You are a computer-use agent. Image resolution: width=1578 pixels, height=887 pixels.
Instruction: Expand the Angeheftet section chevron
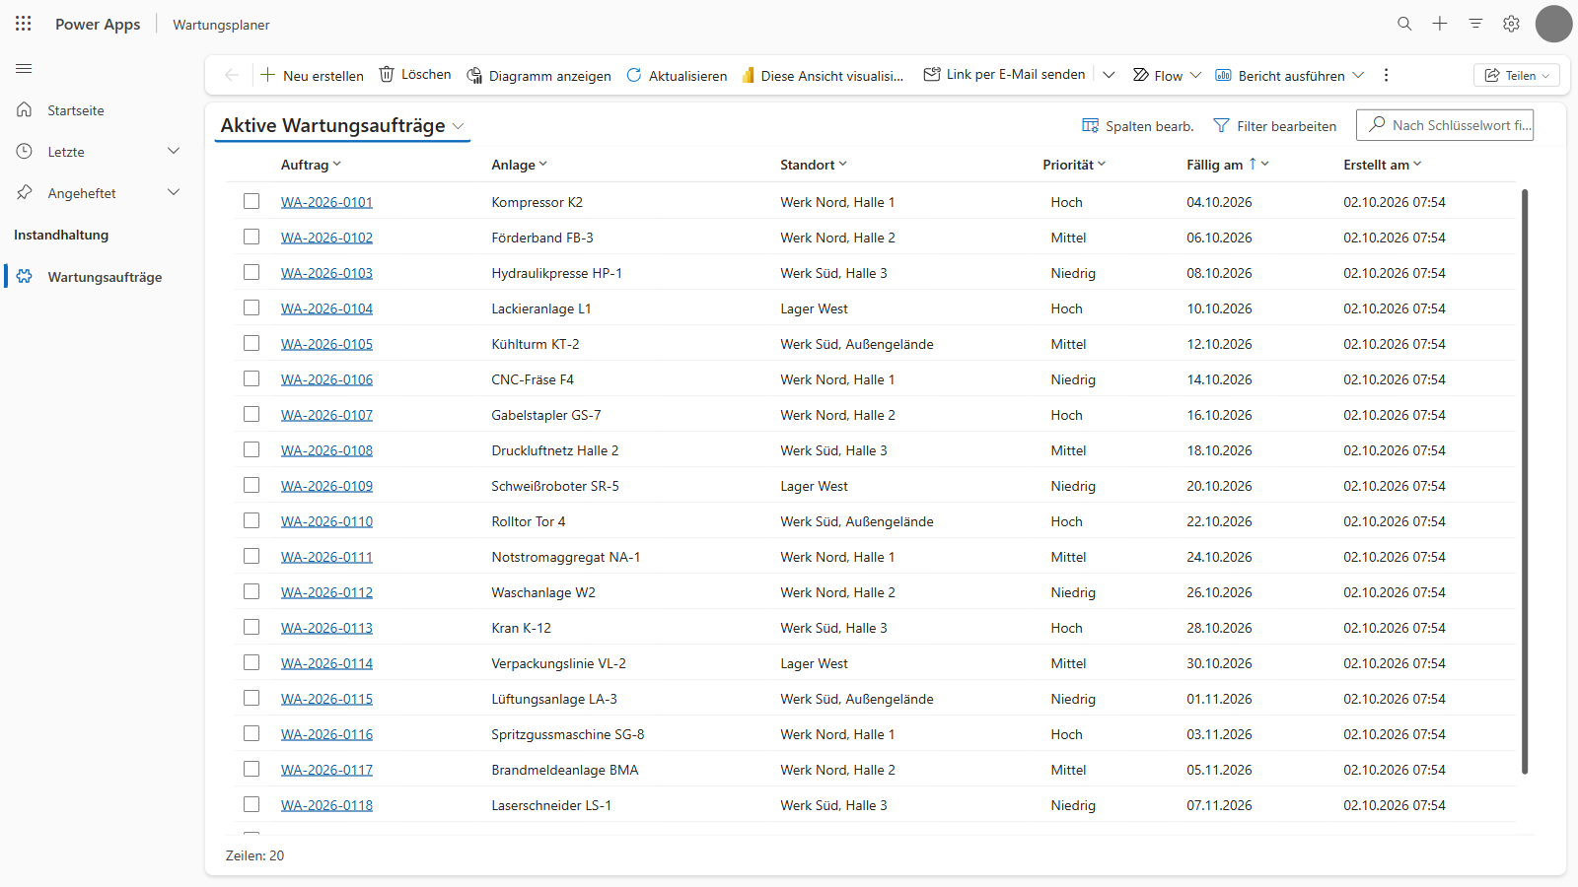pos(174,192)
